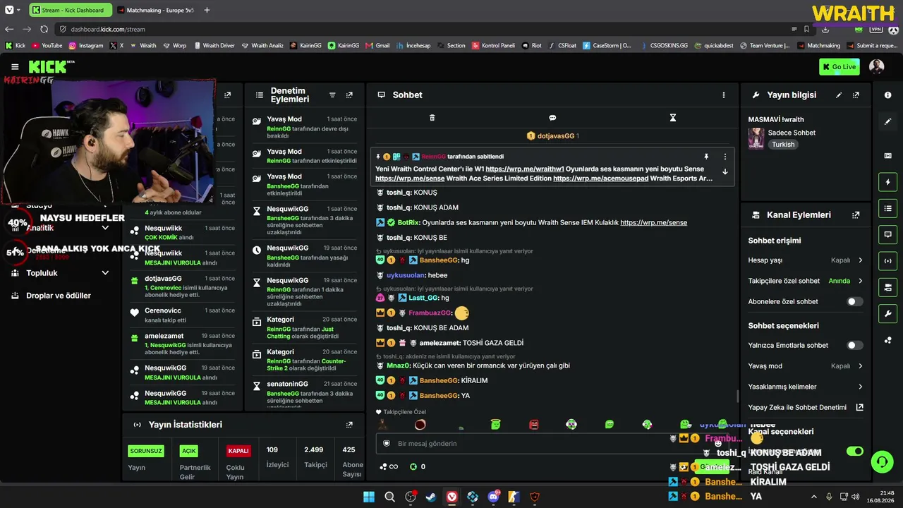Viewport: 903px width, 508px height.
Task: Open Droplar ve ödüller in the sidebar
Action: point(59,296)
